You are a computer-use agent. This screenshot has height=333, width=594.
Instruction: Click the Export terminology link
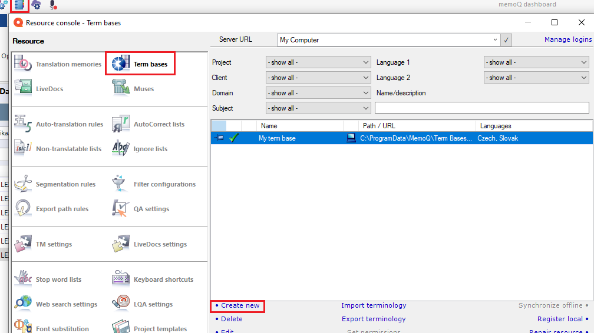coord(374,319)
